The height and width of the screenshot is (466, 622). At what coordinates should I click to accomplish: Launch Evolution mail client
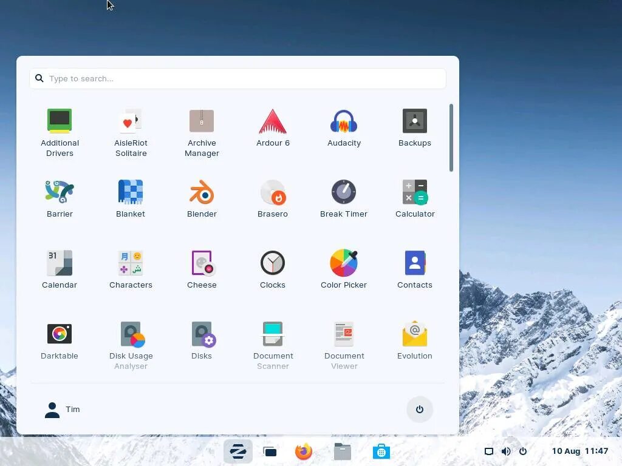coord(414,340)
